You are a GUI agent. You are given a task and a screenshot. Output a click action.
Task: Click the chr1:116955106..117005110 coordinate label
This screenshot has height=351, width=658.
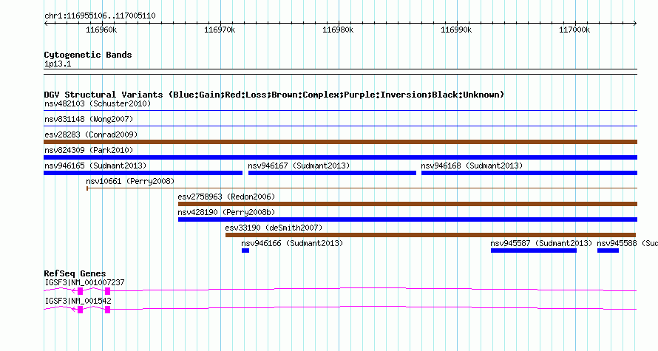pyautogui.click(x=100, y=16)
